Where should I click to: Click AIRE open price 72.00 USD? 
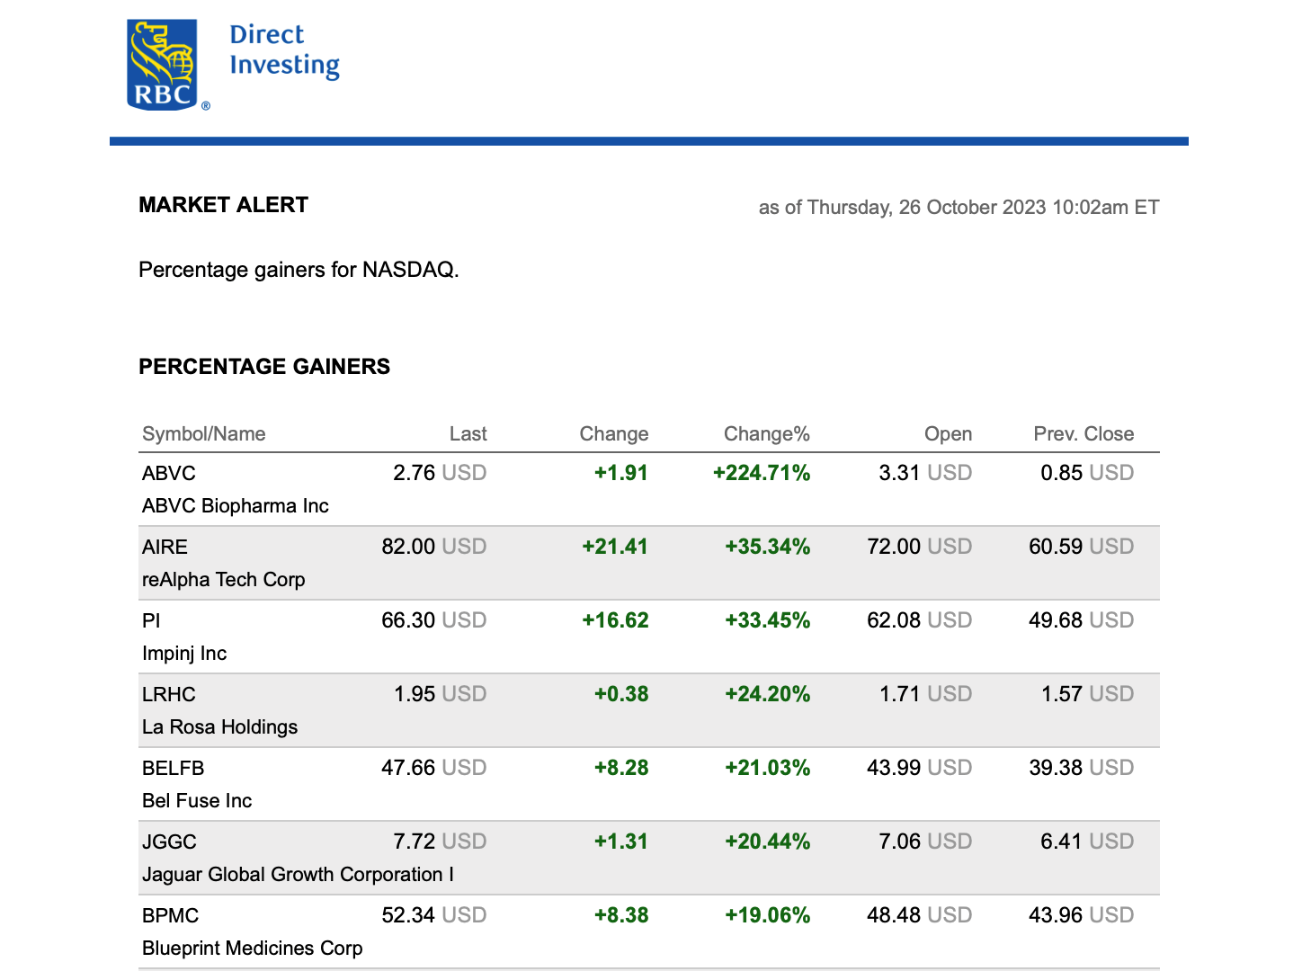click(x=920, y=547)
